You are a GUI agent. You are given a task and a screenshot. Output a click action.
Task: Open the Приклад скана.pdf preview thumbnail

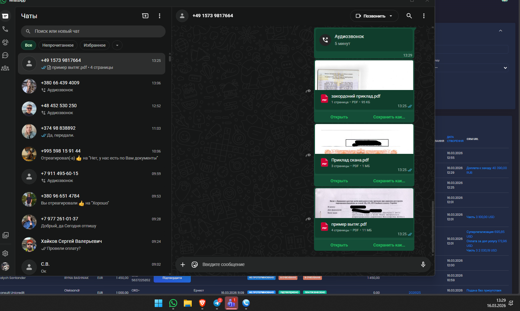point(364,139)
